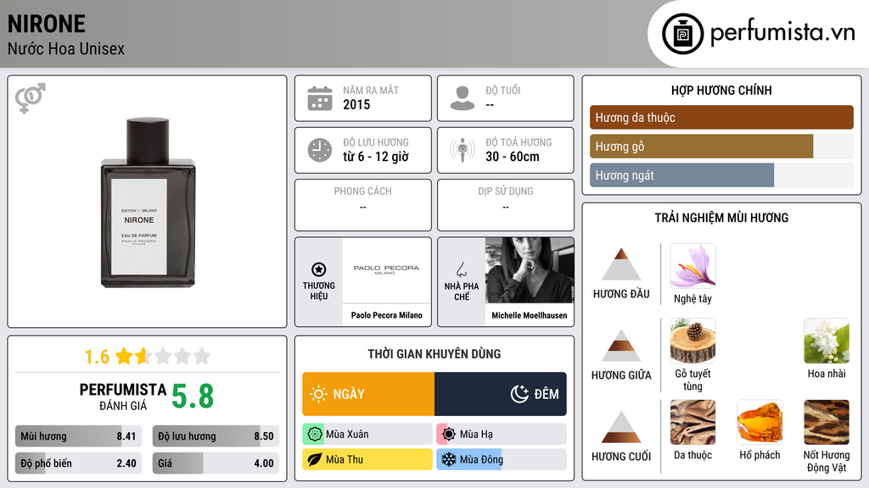This screenshot has width=869, height=488.
Task: Click the Nước Hoa Unisex subtitle
Action: click(66, 48)
